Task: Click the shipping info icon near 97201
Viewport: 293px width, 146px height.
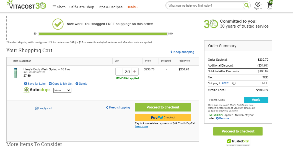Action: coord(234,83)
